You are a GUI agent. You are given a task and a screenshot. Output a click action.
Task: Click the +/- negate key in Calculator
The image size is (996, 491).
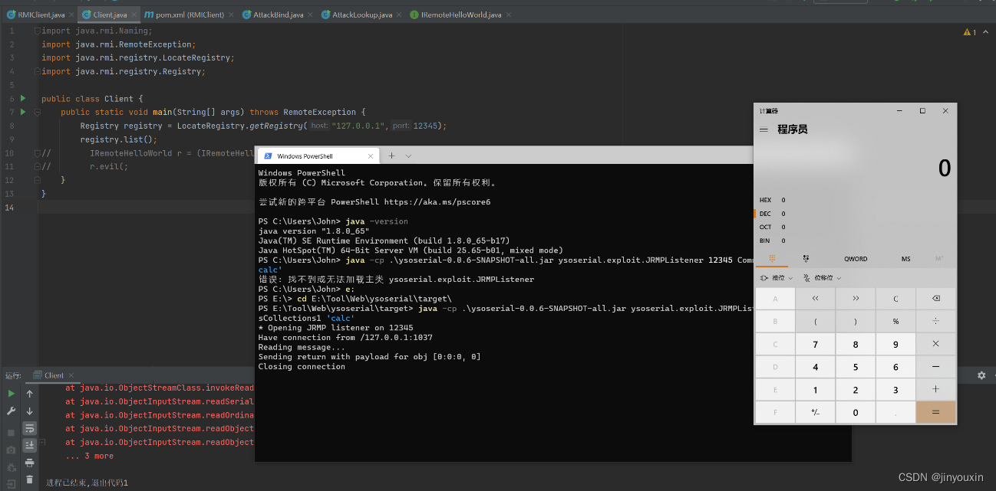(x=815, y=412)
